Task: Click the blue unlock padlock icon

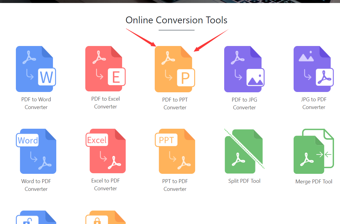Action: pyautogui.click(x=36, y=218)
